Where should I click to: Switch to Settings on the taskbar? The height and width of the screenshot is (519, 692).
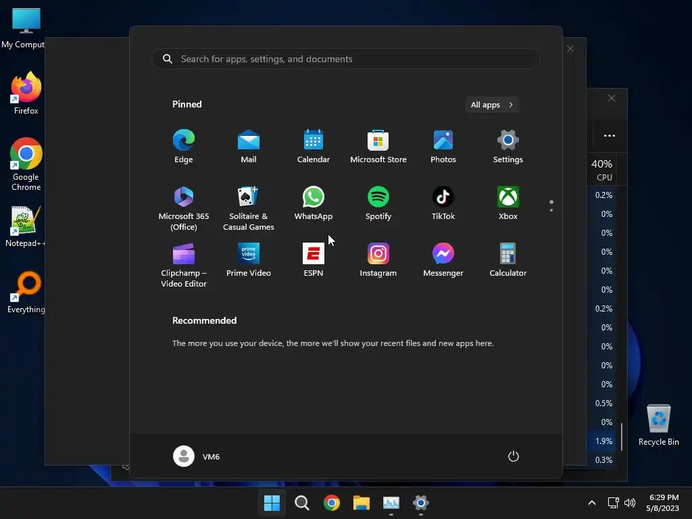[x=421, y=503]
